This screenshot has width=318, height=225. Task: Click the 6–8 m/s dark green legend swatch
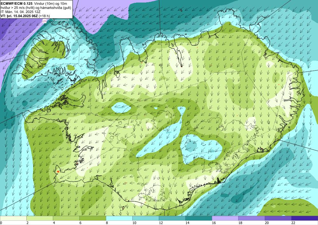(x=93, y=218)
